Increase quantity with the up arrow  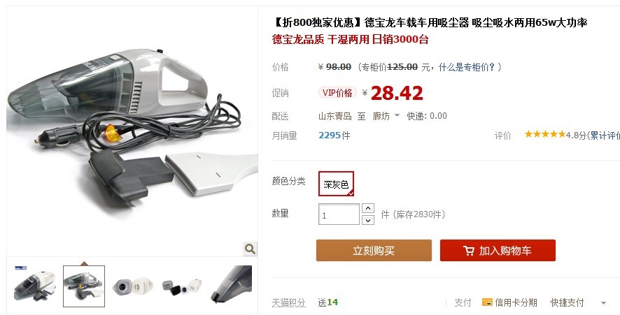coord(367,208)
